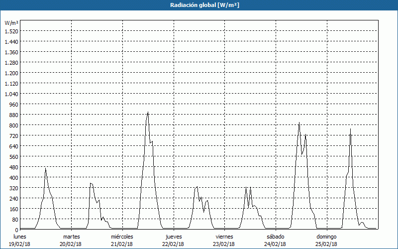Select the 1.520 y-axis value label

pos(11,31)
